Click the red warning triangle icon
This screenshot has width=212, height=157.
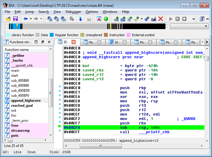pos(99,19)
